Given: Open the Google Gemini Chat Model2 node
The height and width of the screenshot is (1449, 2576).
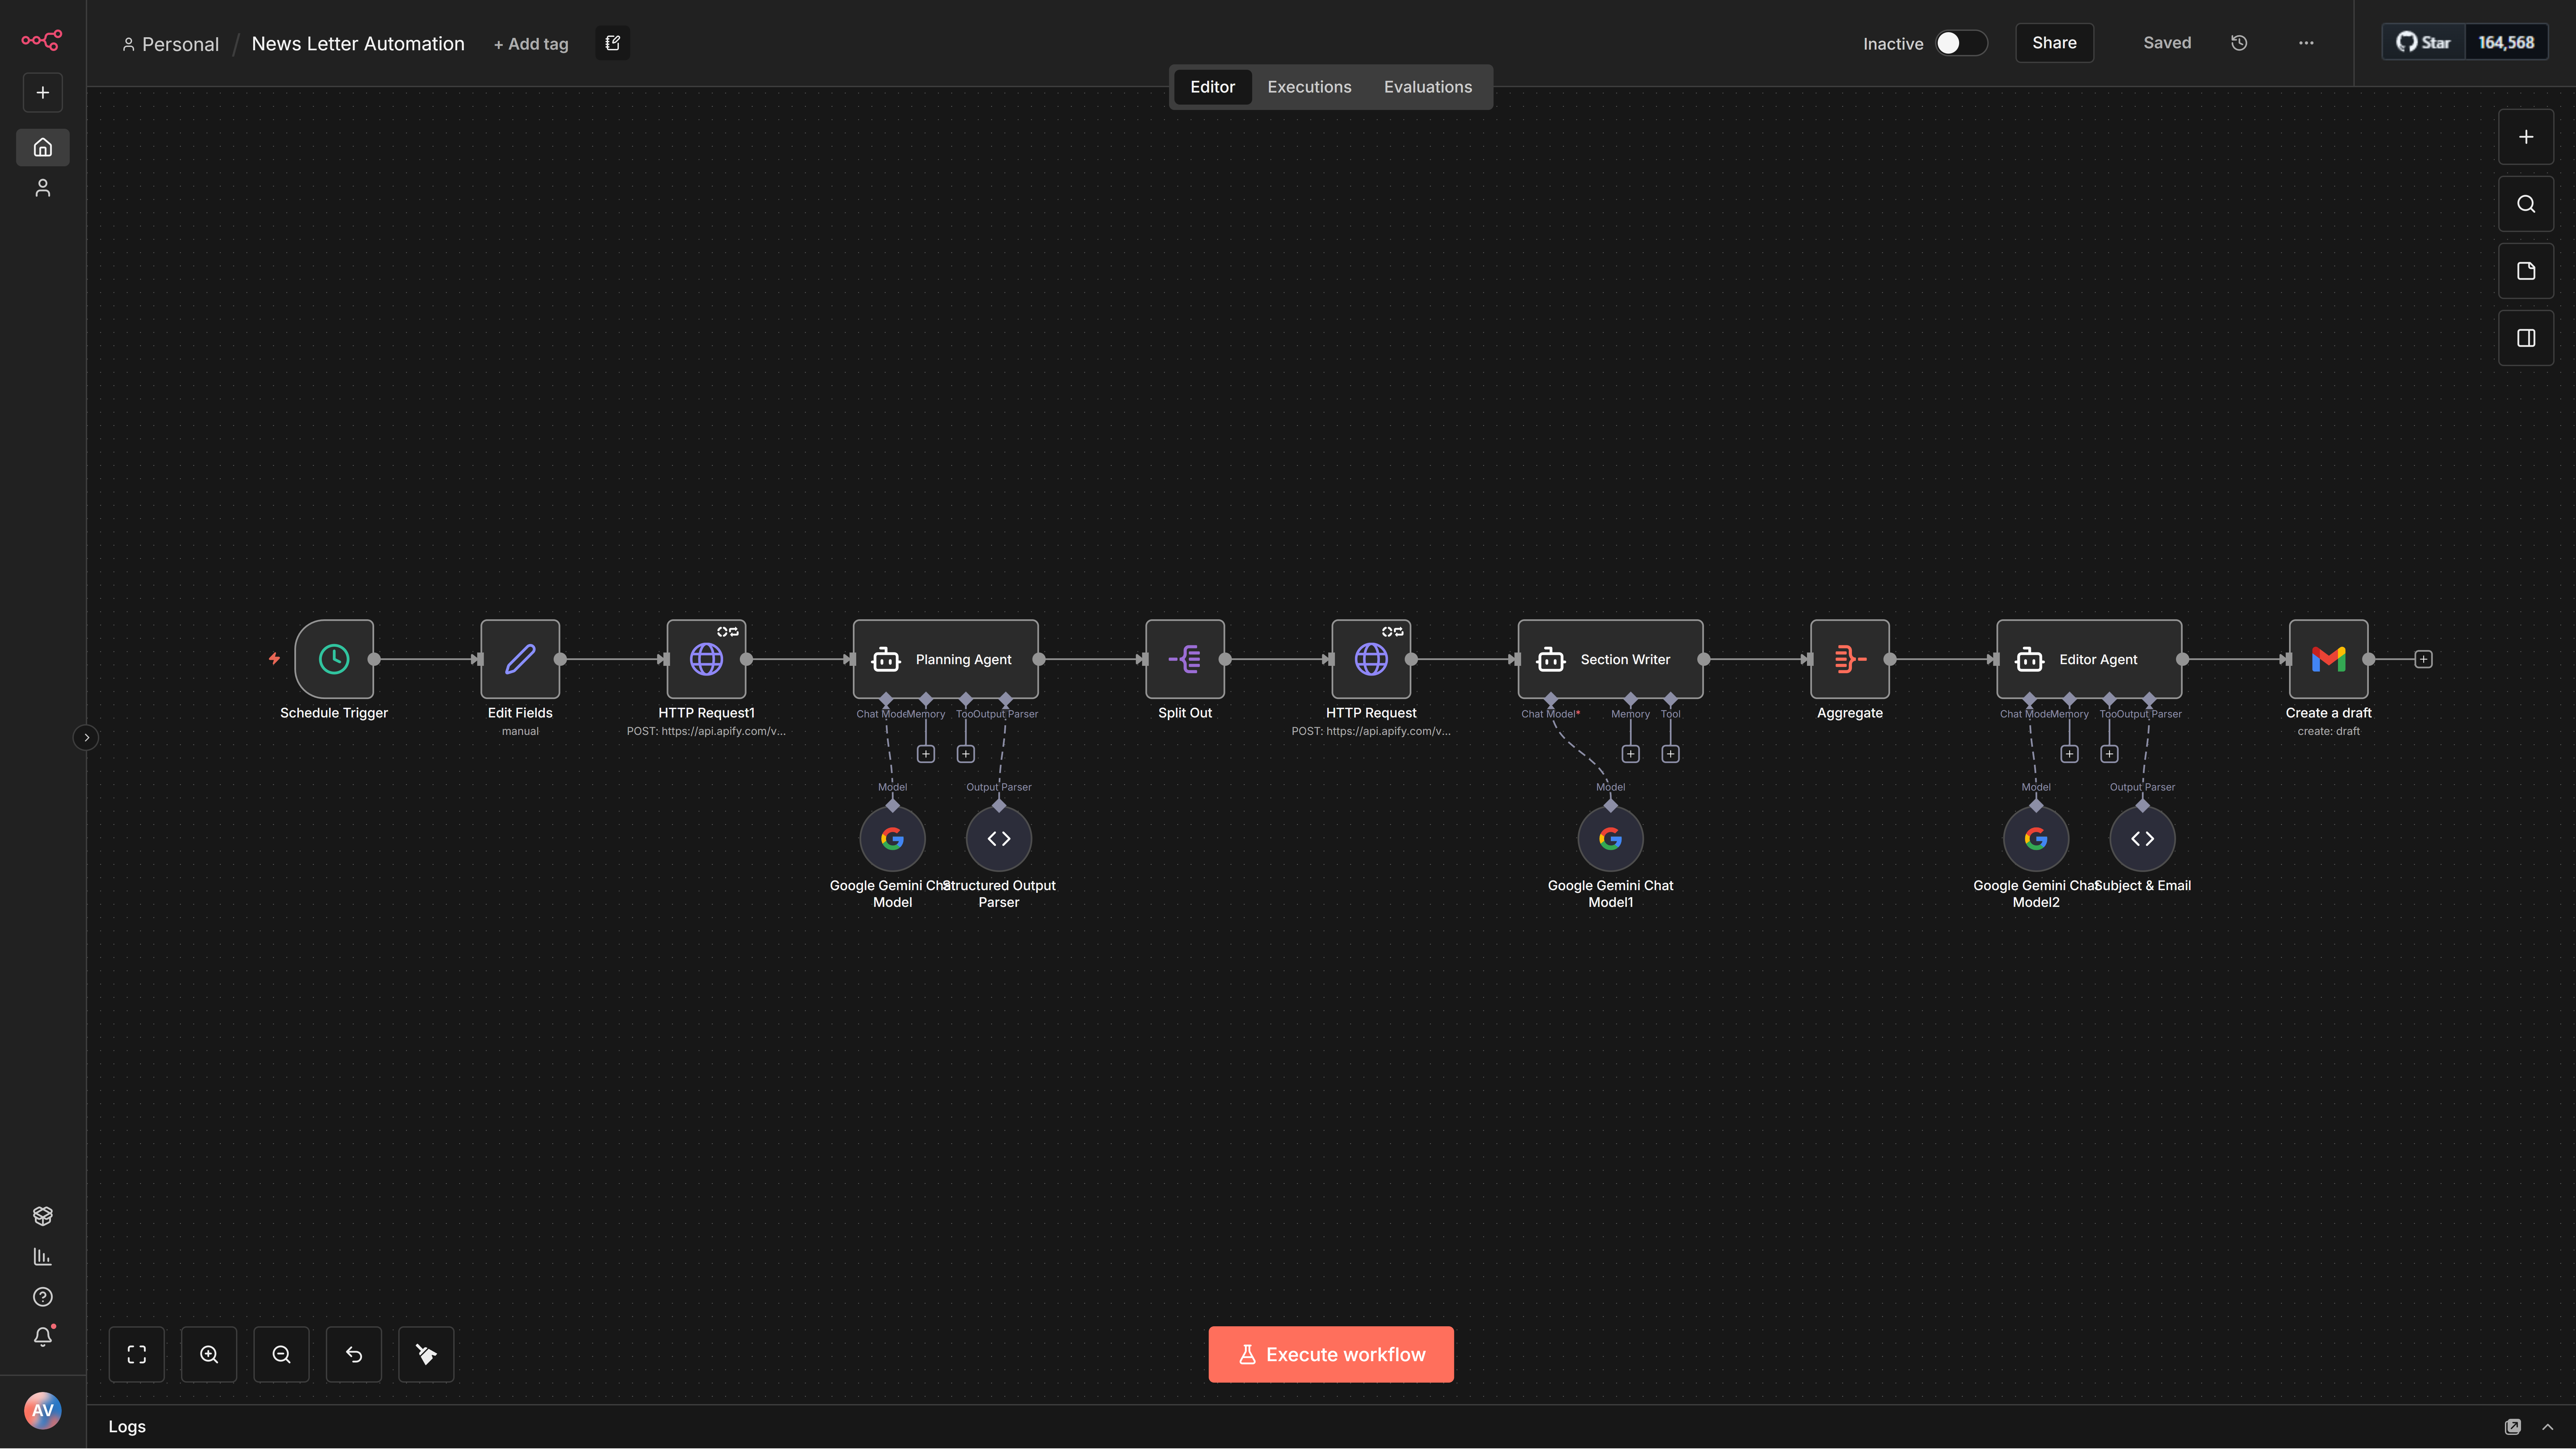Looking at the screenshot, I should click(x=2036, y=838).
